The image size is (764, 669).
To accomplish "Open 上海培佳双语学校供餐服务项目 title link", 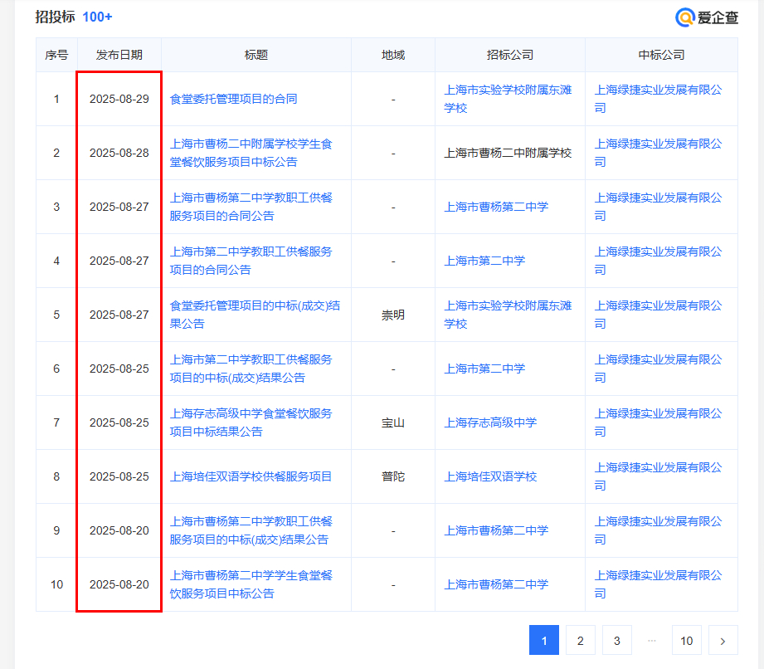I will [x=251, y=476].
